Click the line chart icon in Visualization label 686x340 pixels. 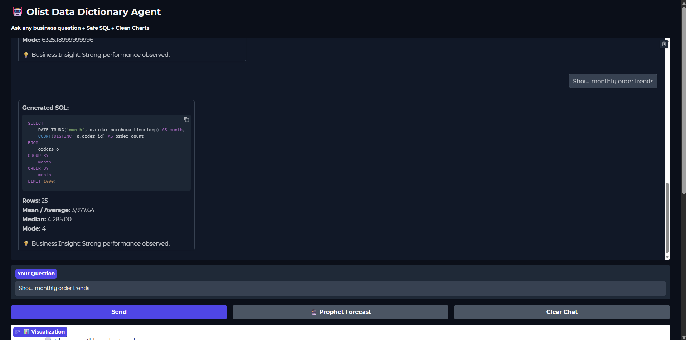[x=18, y=332]
